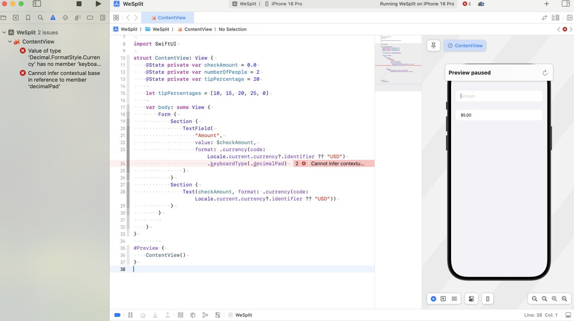The width and height of the screenshot is (574, 321).
Task: Select the ContentView preview chip
Action: (x=465, y=45)
